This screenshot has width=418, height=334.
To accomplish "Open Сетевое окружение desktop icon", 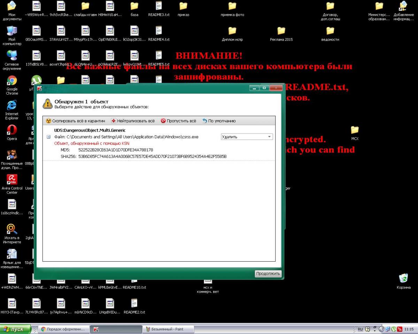I will [12, 60].
